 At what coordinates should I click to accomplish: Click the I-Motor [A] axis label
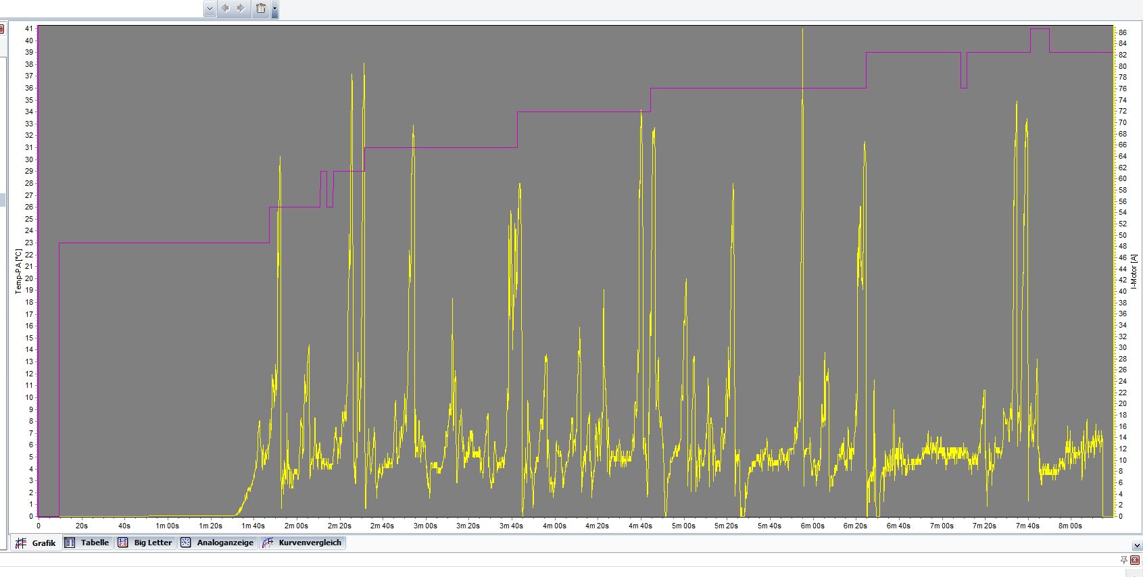point(1134,271)
